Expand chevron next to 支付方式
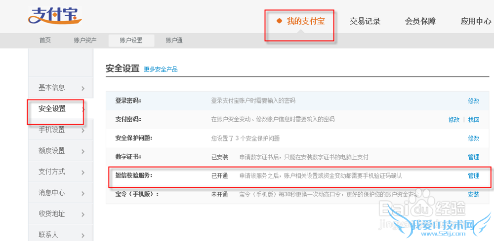 83,172
